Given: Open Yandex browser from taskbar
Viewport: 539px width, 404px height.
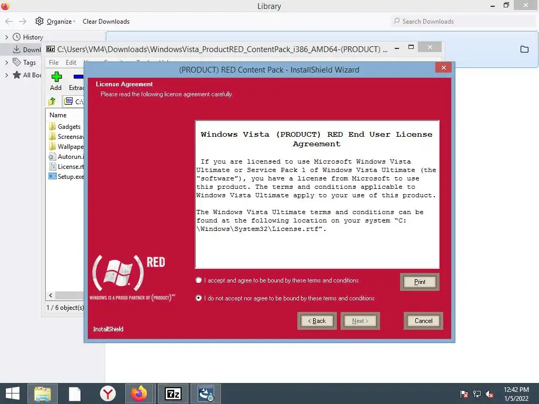Looking at the screenshot, I should click(107, 393).
